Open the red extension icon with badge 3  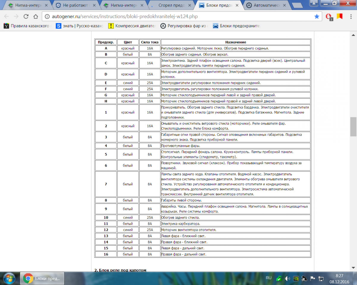(329, 17)
